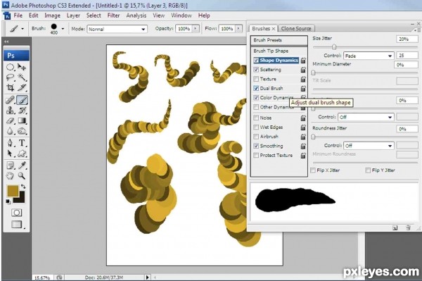The image size is (422, 281).
Task: Choose the Hand tool
Action: 11,176
